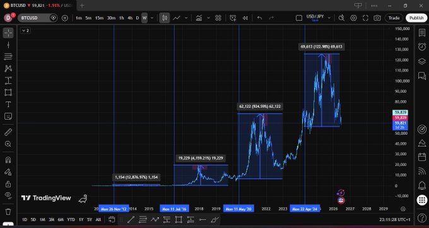Open a new tab with plus button
Screen dimensions: 429x228
coord(82,6)
